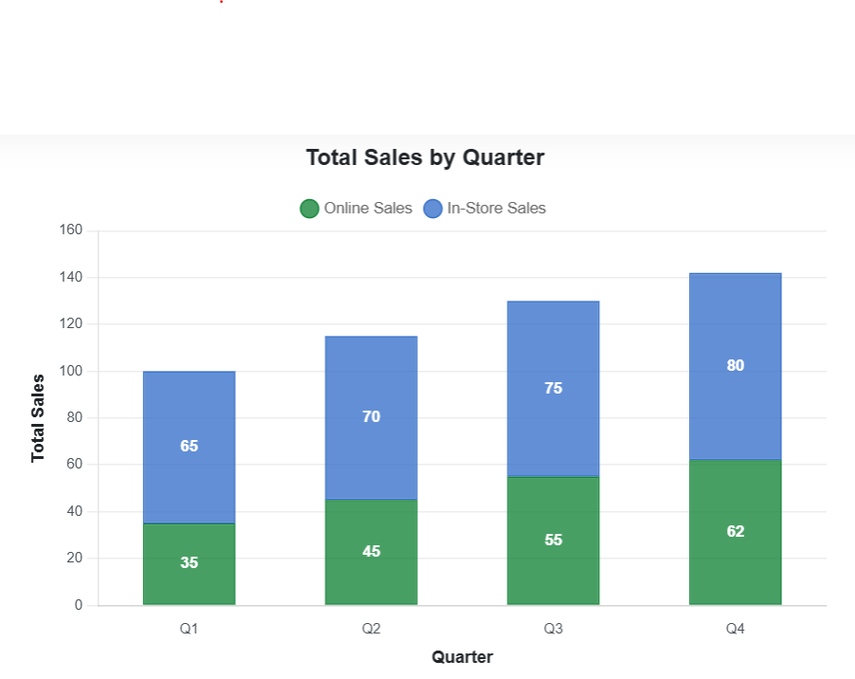Viewport: 855px width, 679px height.
Task: Click the Q3 x-axis label
Action: 554,629
